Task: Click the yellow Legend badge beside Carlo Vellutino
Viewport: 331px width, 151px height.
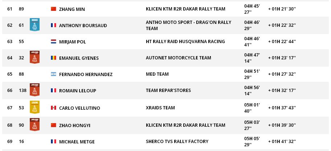Action: (34, 107)
